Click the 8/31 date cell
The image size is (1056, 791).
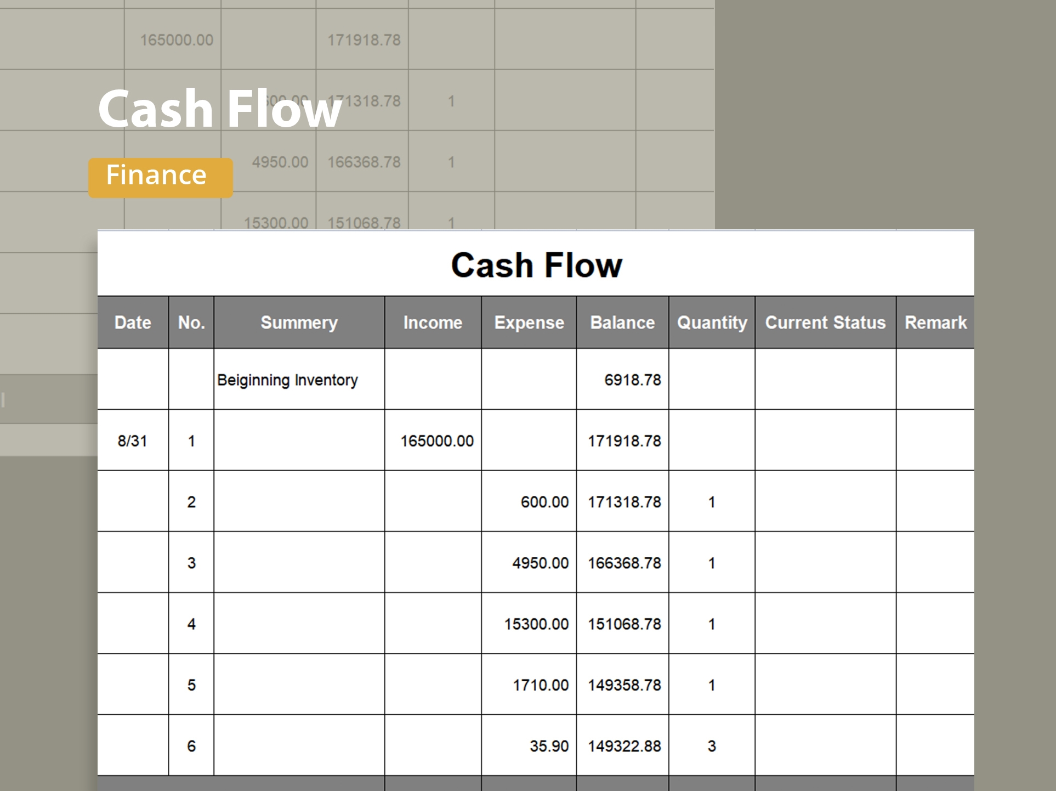132,440
